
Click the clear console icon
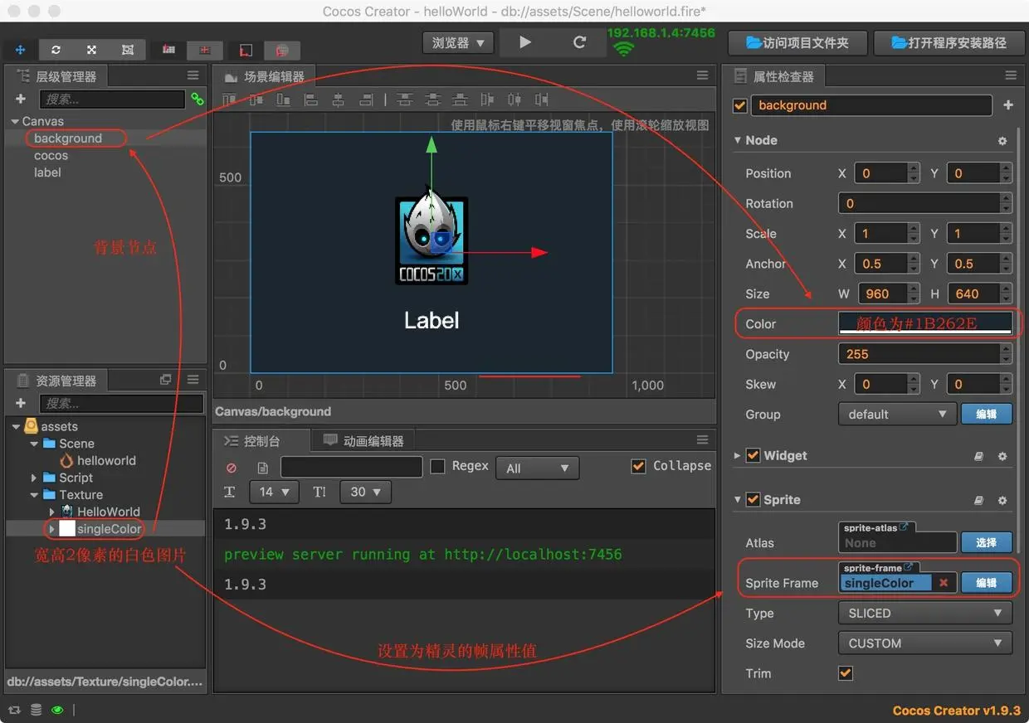pyautogui.click(x=232, y=468)
